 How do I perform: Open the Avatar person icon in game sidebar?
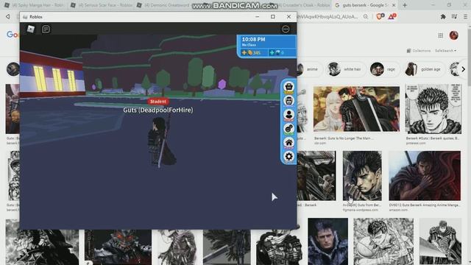click(288, 115)
